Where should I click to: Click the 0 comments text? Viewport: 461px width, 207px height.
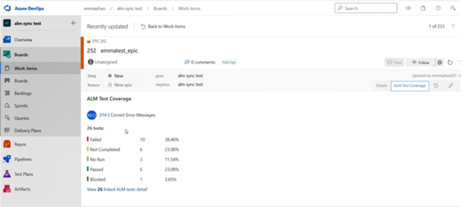click(203, 62)
